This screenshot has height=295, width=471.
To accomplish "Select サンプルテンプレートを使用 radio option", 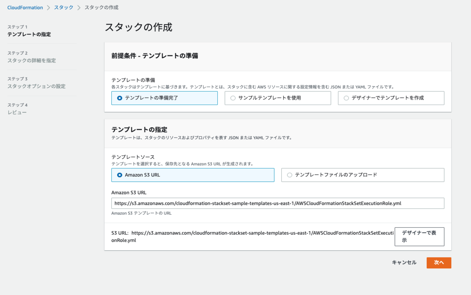I will pyautogui.click(x=278, y=98).
